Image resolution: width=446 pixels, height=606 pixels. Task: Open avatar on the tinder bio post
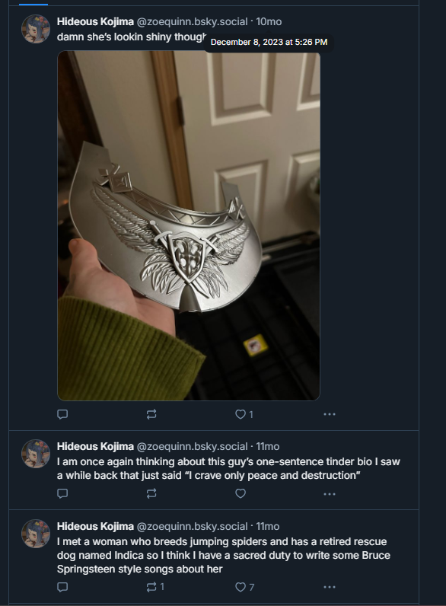pyautogui.click(x=36, y=454)
